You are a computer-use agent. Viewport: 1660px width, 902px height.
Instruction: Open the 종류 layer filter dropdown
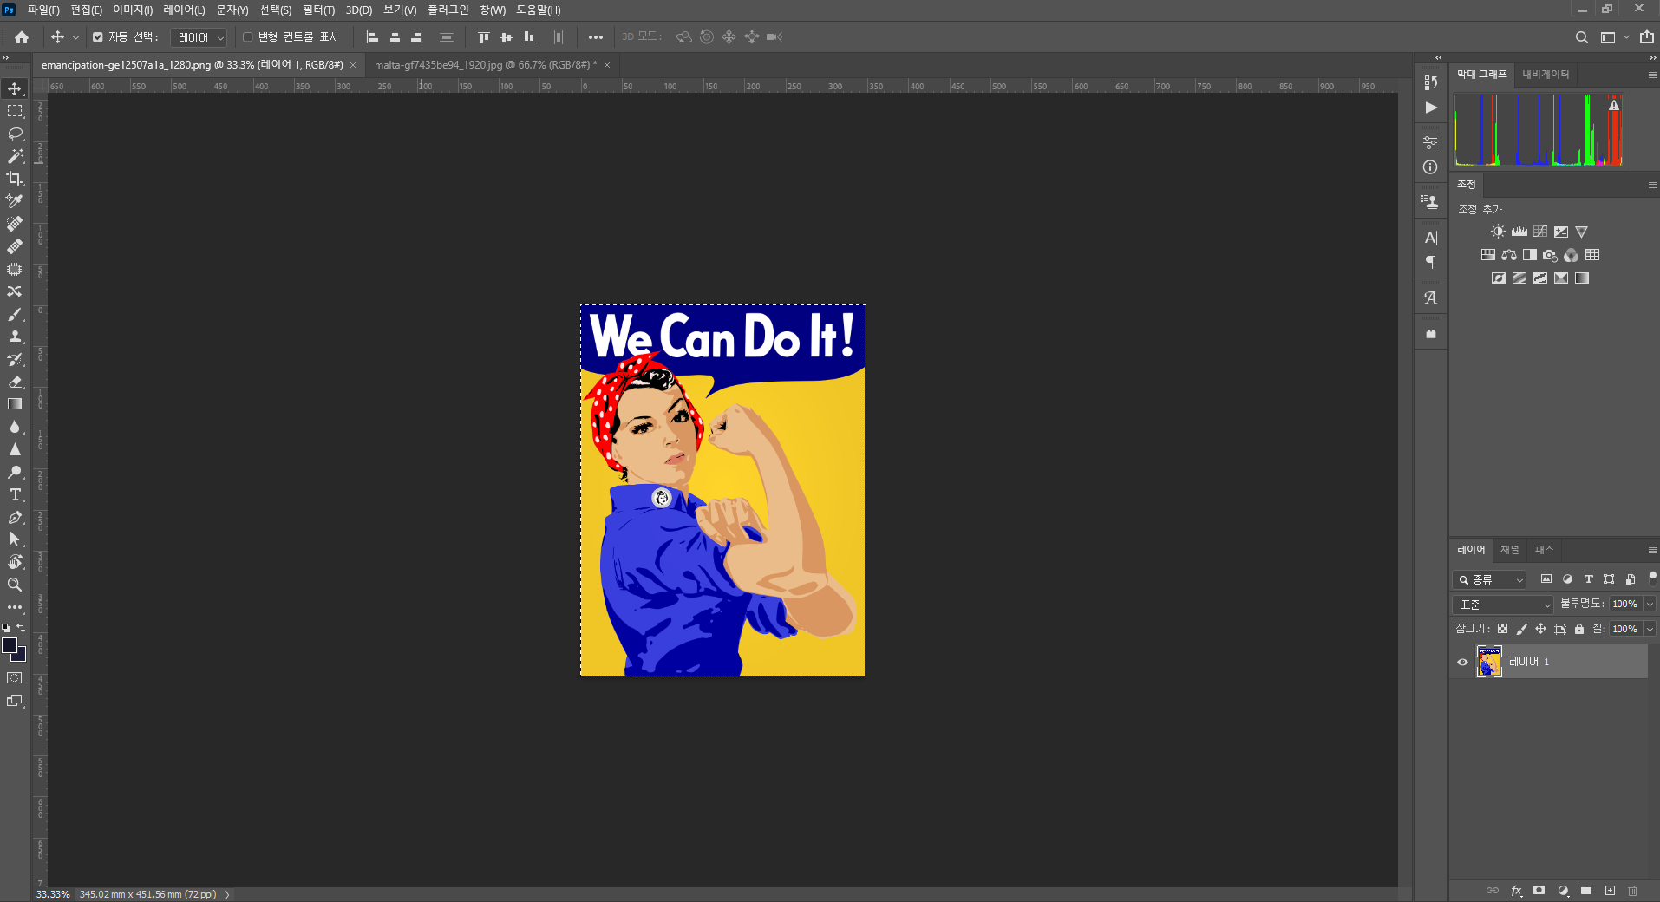pyautogui.click(x=1489, y=579)
